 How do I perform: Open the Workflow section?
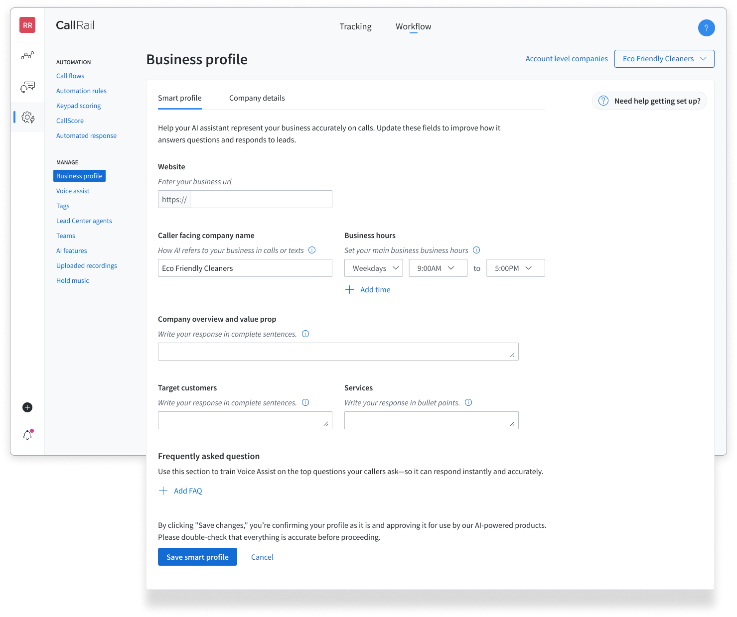point(413,26)
